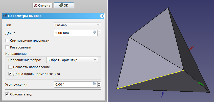Uncheck Длина вдоль нормали эскиза

pos(10,74)
